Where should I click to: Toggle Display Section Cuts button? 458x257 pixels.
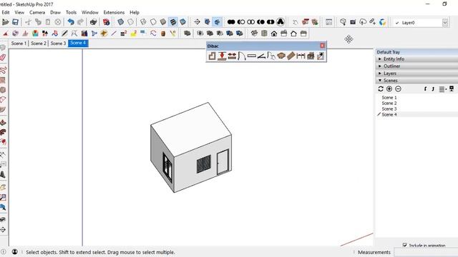pyautogui.click(x=217, y=22)
